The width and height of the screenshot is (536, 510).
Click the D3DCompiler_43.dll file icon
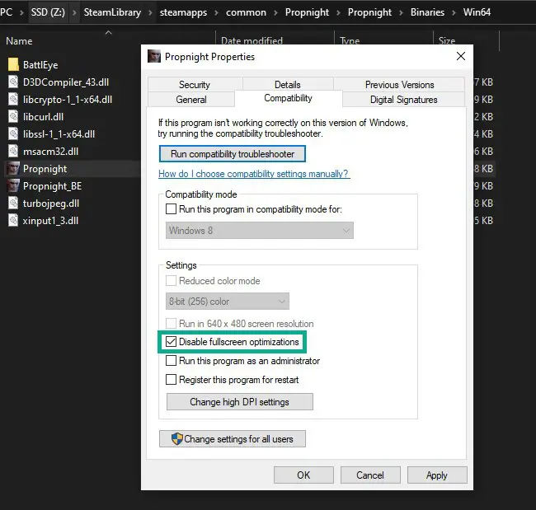click(x=13, y=82)
